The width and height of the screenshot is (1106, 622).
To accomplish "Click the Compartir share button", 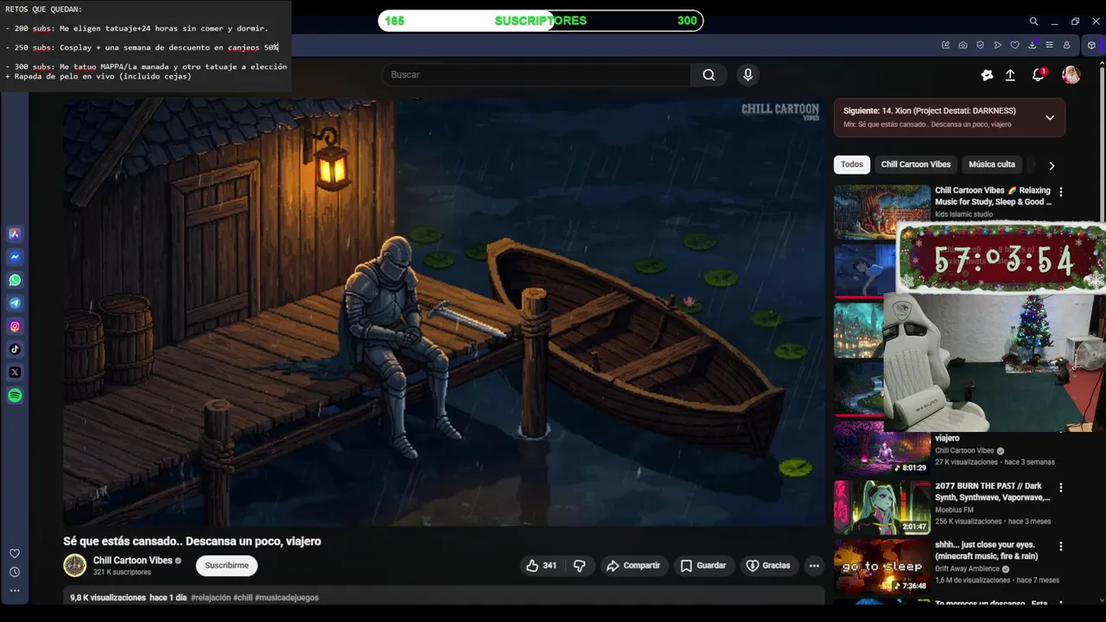I will [x=633, y=566].
